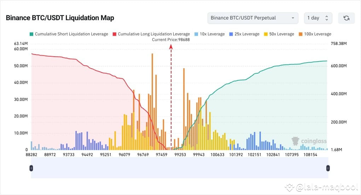Click left axis value 10.00M
Image resolution: width=361 pixels, height=195 pixels.
click(x=21, y=133)
